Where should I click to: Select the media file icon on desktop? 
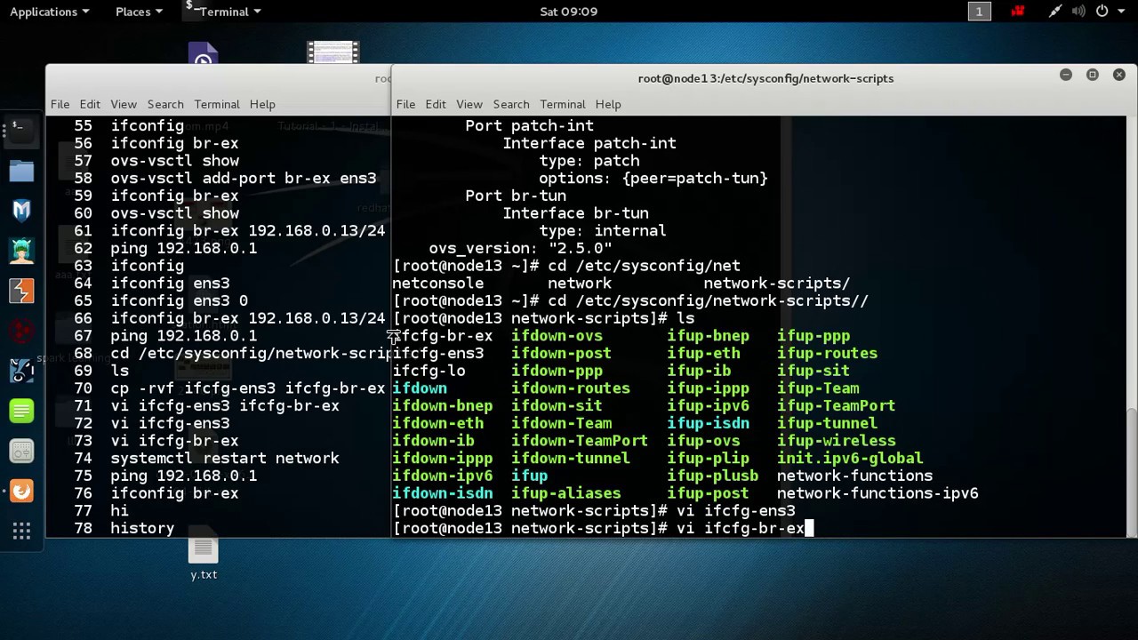(x=203, y=53)
